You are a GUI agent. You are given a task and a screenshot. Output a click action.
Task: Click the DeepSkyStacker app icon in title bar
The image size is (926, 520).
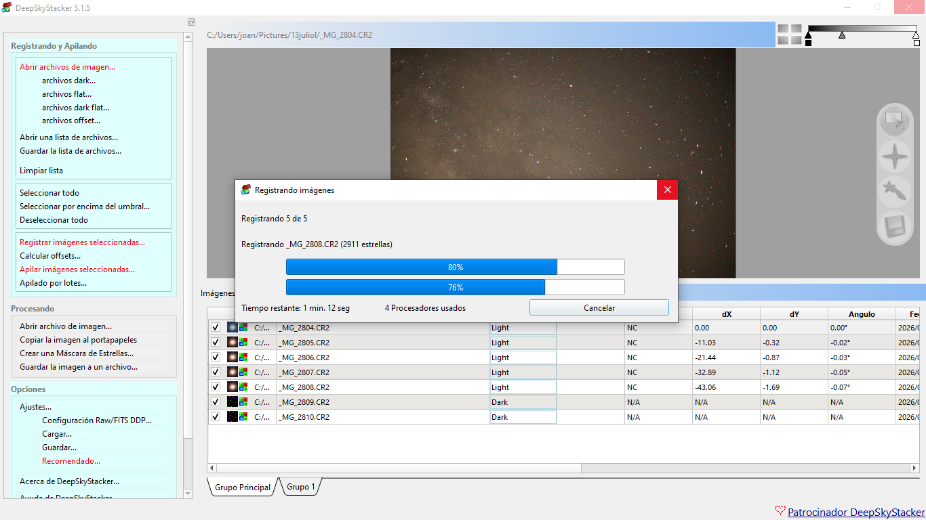(7, 7)
